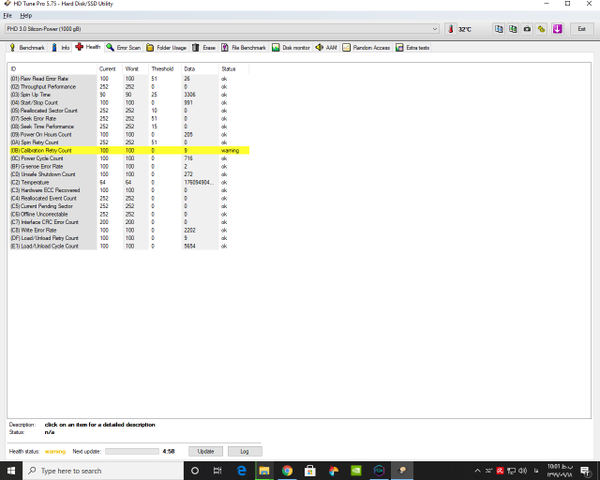Go to the Folder Usage tab
Screen dimensions: 600x480
pyautogui.click(x=167, y=48)
